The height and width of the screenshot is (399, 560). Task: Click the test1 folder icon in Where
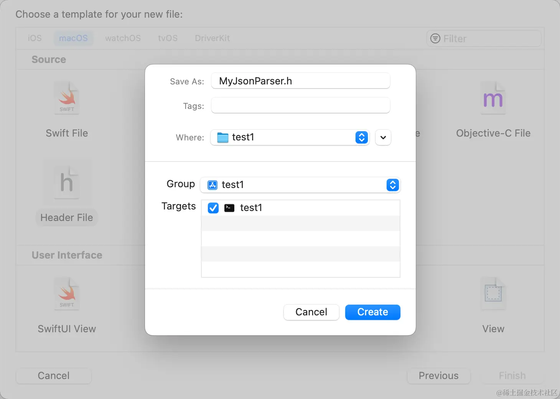[222, 137]
